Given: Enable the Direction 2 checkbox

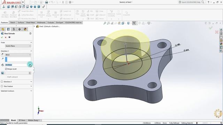Looking at the screenshot, I should (2, 82).
